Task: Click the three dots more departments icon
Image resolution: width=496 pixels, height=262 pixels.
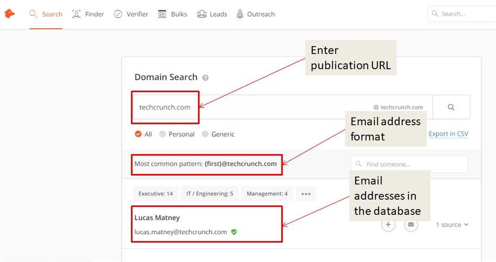Action: 306,194
